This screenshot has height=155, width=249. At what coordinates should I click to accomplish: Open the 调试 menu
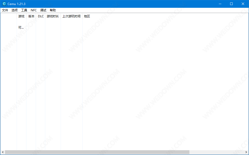pyautogui.click(x=43, y=10)
